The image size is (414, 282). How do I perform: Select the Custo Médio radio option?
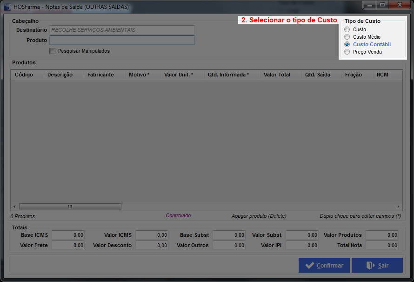tap(347, 37)
